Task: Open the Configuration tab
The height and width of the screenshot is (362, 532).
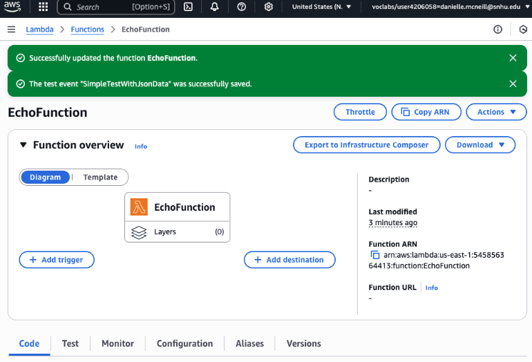Action: click(x=185, y=343)
